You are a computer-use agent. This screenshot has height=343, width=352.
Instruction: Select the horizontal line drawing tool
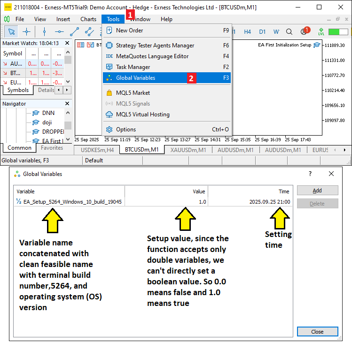[59, 31]
